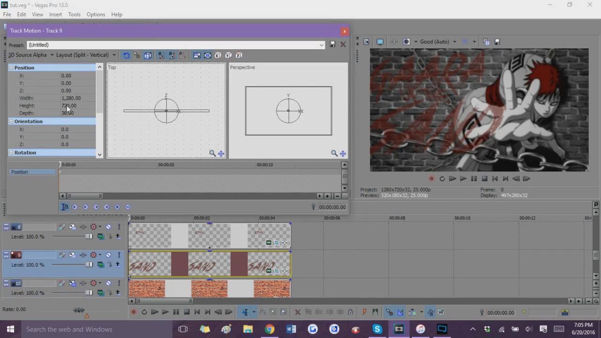601x338 pixels.
Task: Open the Options menu
Action: (x=96, y=15)
